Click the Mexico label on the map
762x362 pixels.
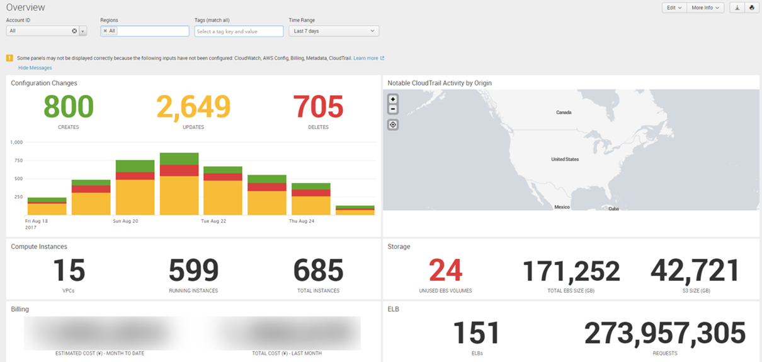(x=562, y=207)
